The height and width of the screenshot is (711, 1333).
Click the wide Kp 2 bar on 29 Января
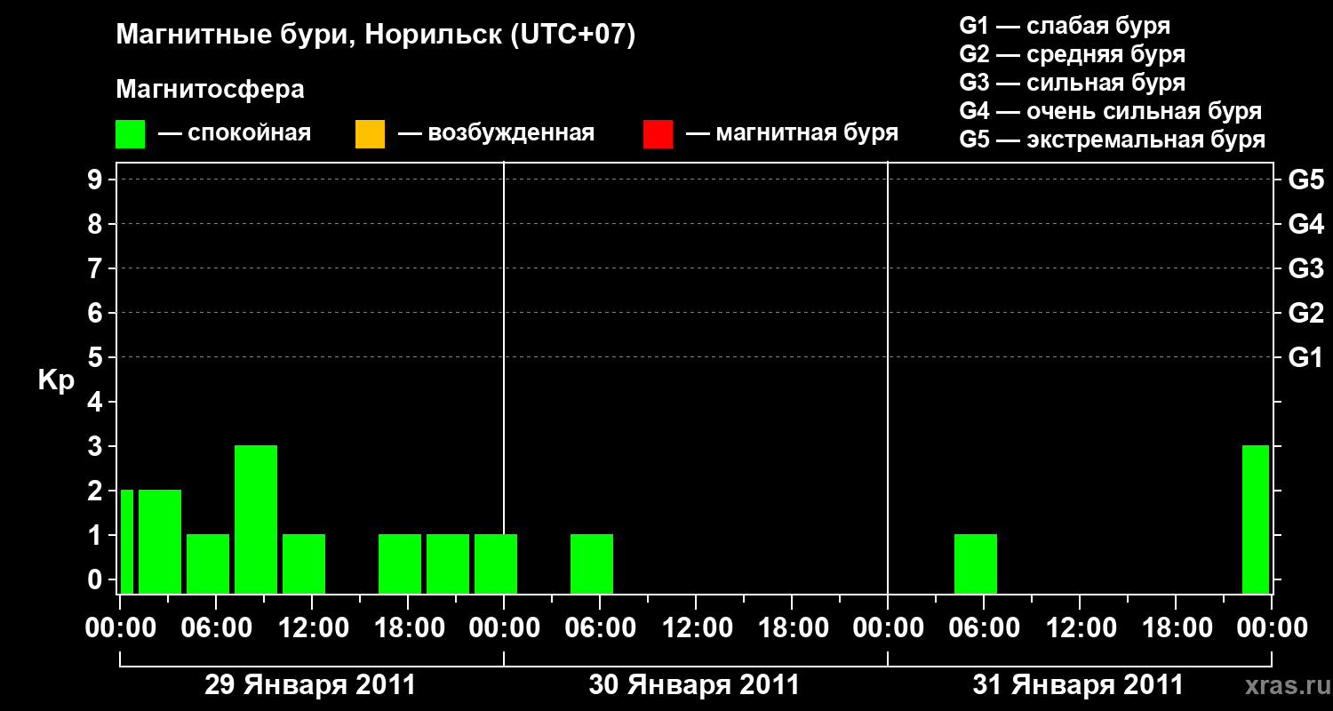(x=160, y=541)
